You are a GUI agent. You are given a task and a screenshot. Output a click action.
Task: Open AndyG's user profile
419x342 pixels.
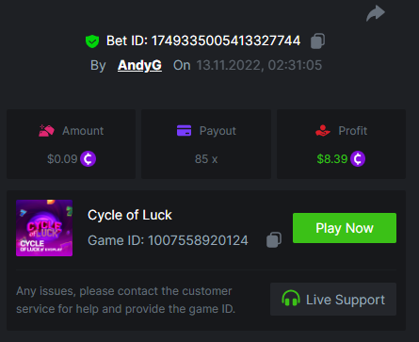click(139, 65)
